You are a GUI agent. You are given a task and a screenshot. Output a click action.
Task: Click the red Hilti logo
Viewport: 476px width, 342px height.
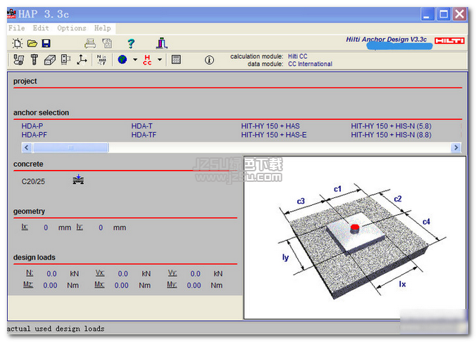pyautogui.click(x=449, y=41)
